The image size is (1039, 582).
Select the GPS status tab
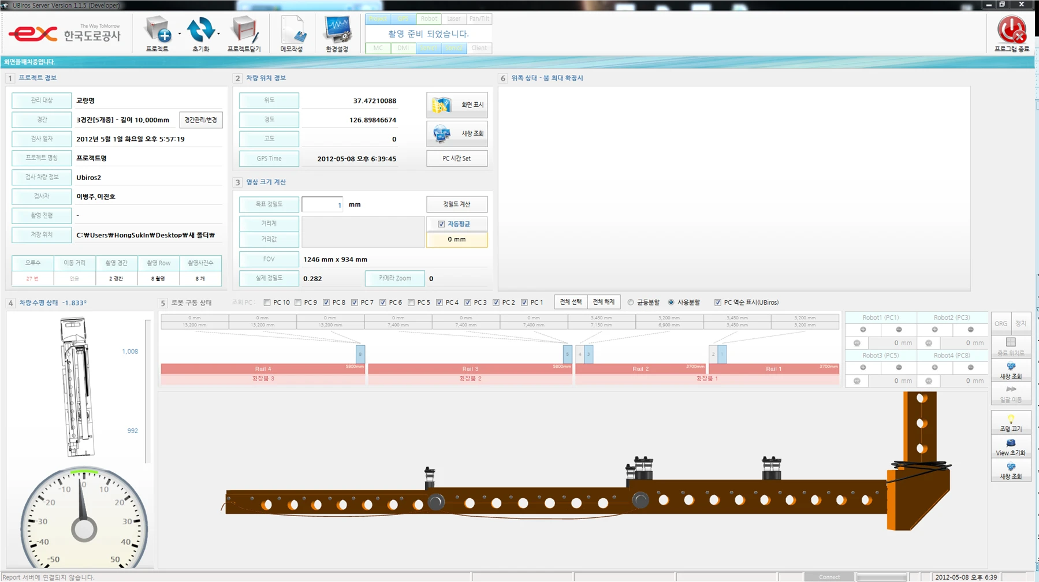403,18
